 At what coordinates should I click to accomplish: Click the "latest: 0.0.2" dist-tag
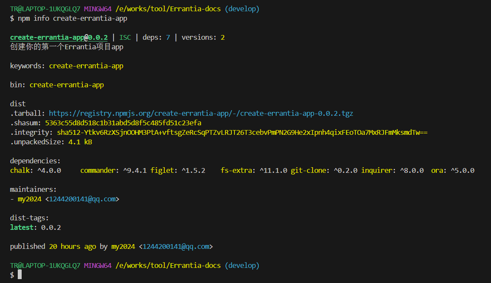click(x=36, y=227)
